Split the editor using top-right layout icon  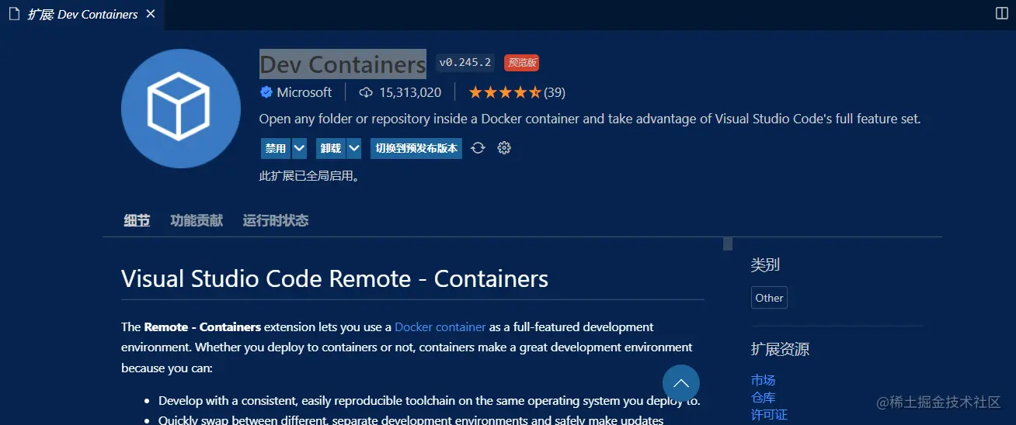click(x=1001, y=13)
